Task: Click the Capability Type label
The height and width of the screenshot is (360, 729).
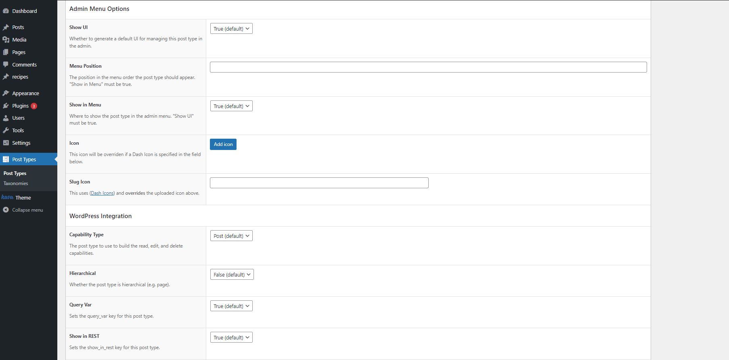Action: (86, 235)
